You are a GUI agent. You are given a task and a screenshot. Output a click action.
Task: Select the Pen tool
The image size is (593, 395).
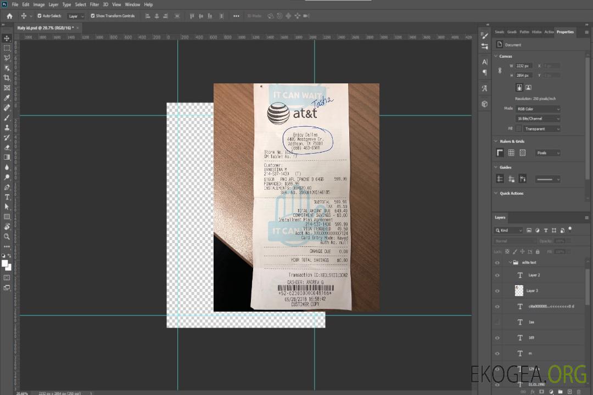pyautogui.click(x=7, y=187)
